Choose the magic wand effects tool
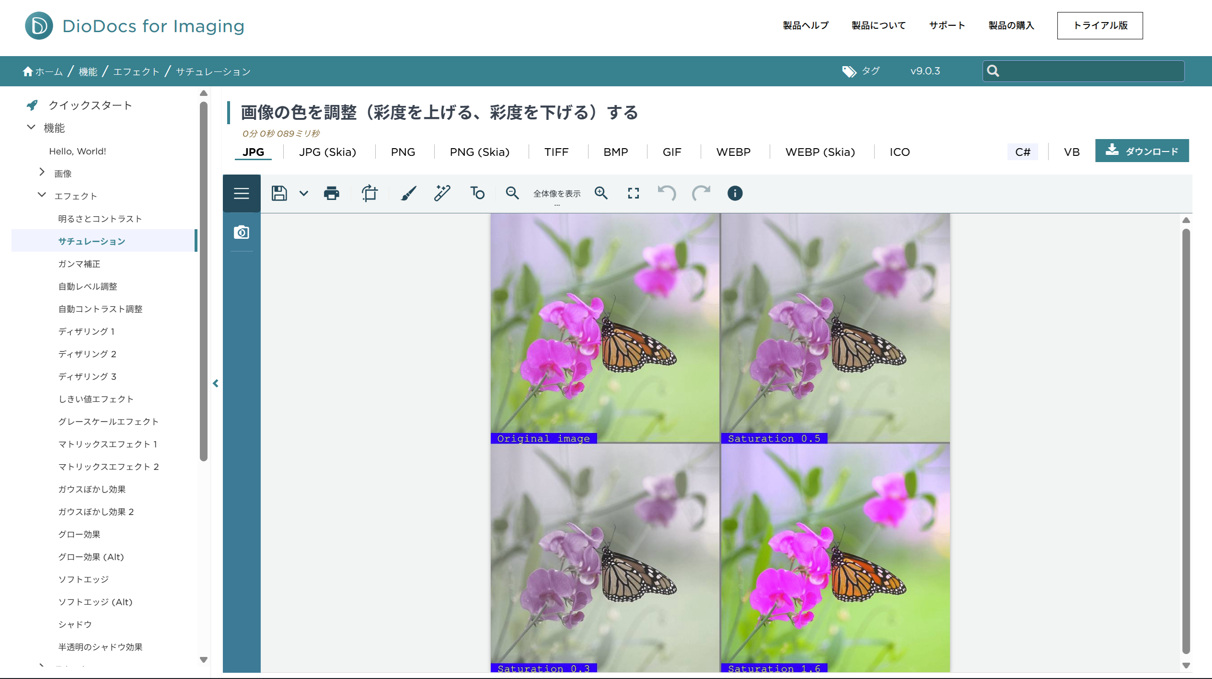Image resolution: width=1212 pixels, height=679 pixels. (x=442, y=193)
